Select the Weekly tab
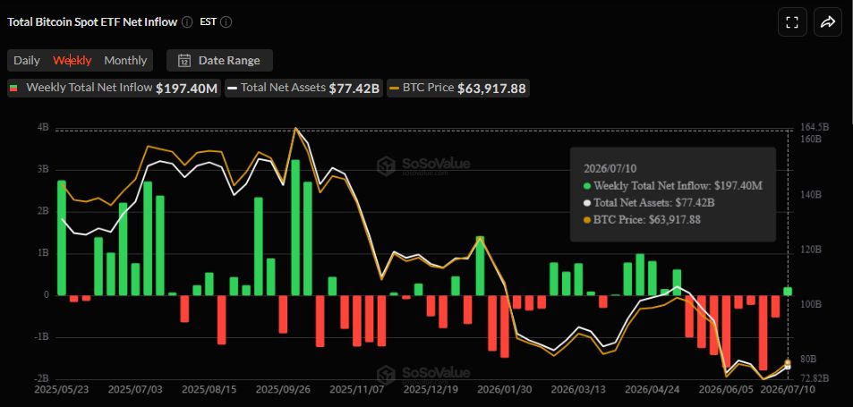853x407 pixels. pyautogui.click(x=73, y=60)
